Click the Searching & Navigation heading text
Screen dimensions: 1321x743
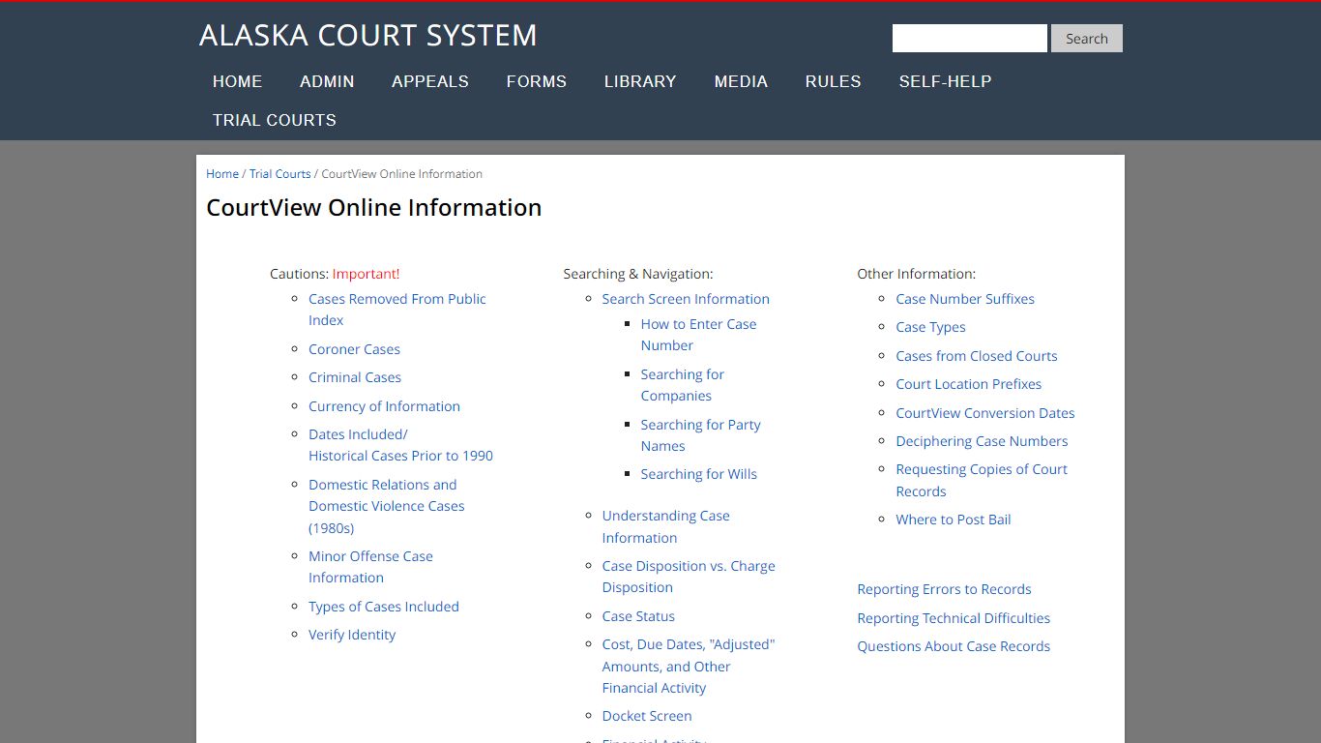638,274
